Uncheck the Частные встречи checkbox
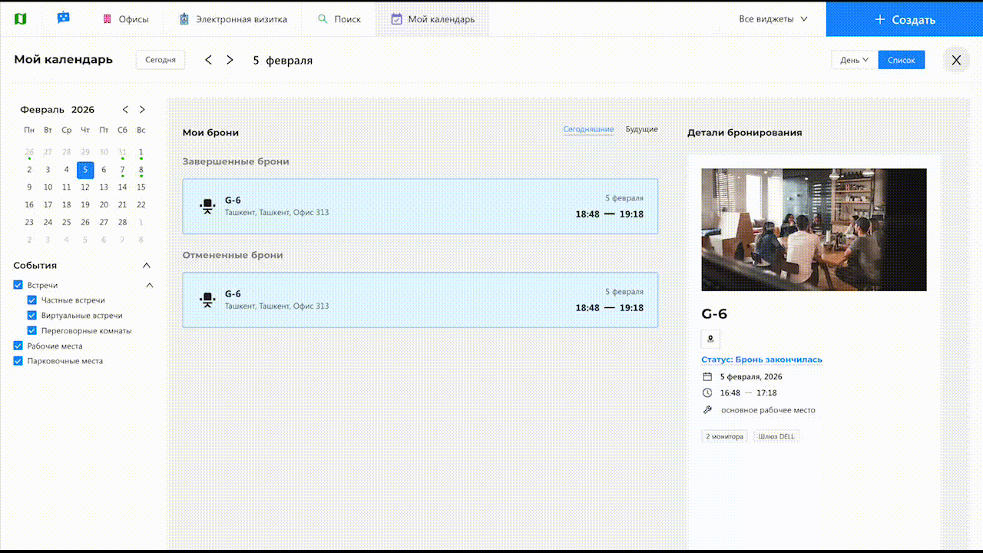Image resolution: width=983 pixels, height=553 pixels. click(x=32, y=300)
